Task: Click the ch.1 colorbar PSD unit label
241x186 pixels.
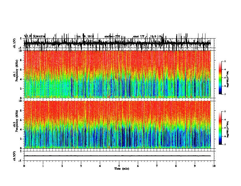Action: [x=228, y=79]
